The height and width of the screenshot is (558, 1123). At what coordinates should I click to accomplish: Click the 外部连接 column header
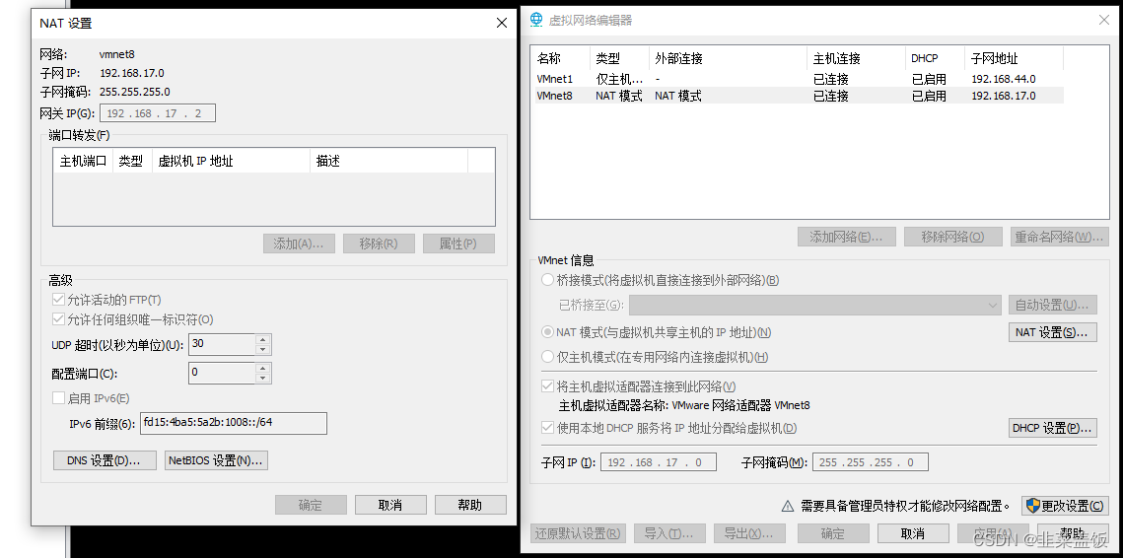click(728, 59)
